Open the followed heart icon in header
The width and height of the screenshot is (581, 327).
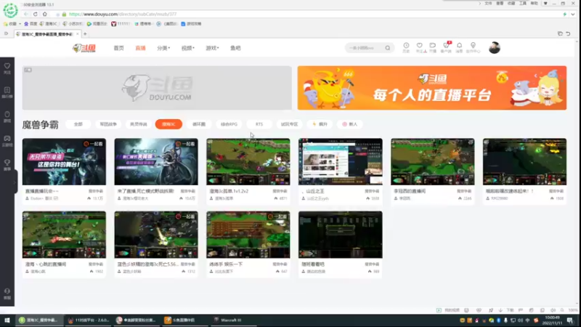coord(420,47)
